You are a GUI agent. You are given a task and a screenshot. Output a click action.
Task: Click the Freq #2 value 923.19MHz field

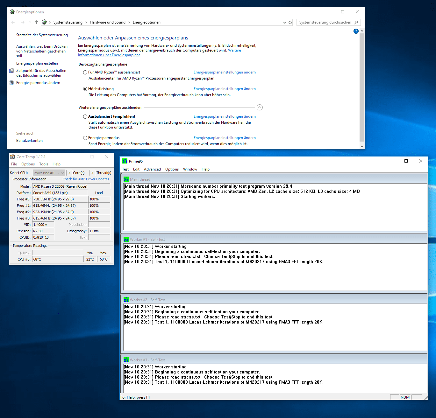click(x=60, y=212)
